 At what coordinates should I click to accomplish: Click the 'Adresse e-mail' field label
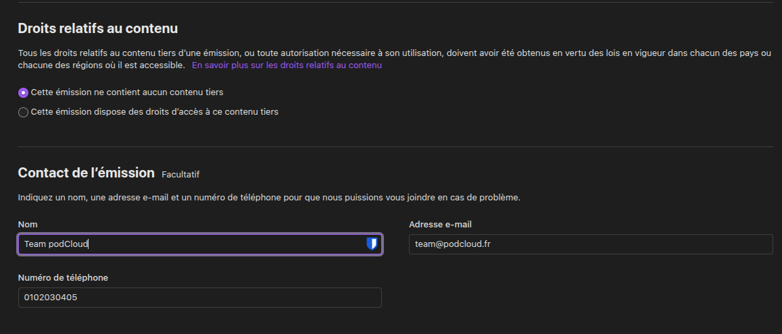[441, 225]
